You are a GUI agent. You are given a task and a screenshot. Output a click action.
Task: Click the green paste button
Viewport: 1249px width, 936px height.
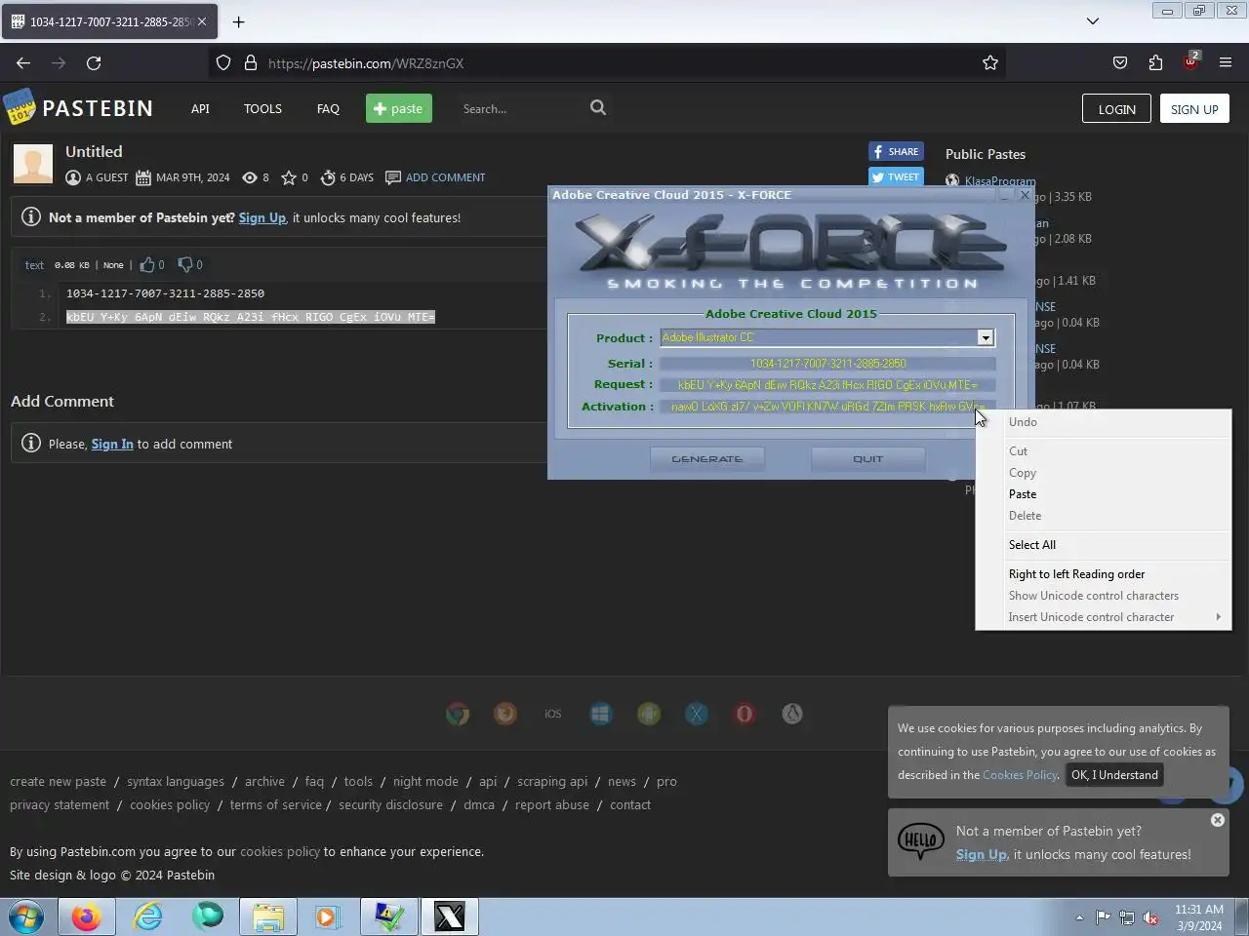click(399, 108)
